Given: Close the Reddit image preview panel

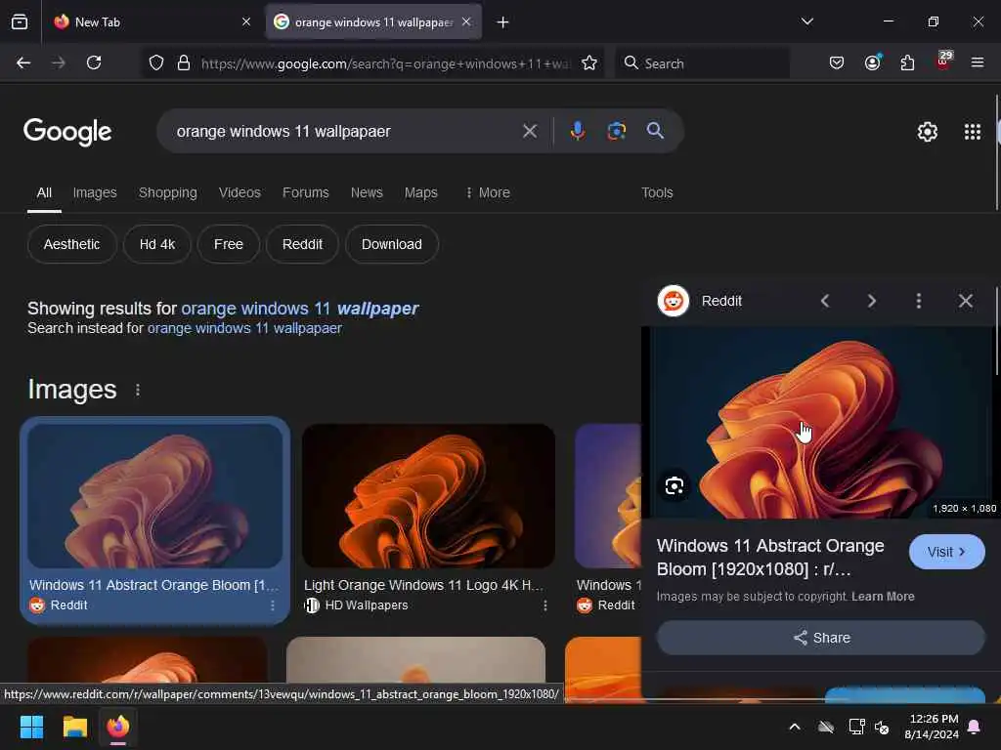Looking at the screenshot, I should pyautogui.click(x=966, y=301).
